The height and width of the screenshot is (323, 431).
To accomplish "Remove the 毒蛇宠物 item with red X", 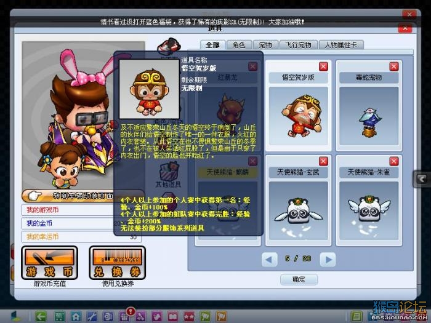I will (394, 66).
